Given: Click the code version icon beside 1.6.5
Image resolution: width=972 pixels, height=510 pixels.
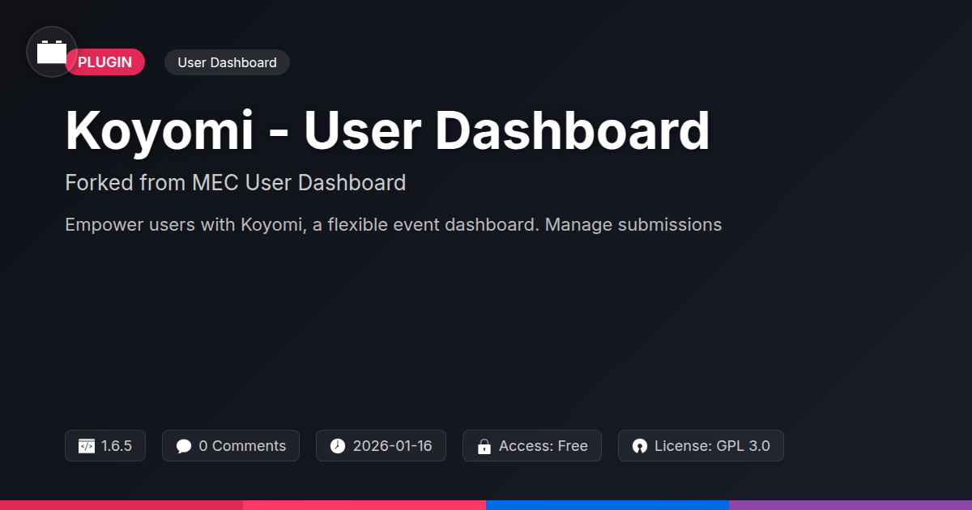Looking at the screenshot, I should (87, 446).
